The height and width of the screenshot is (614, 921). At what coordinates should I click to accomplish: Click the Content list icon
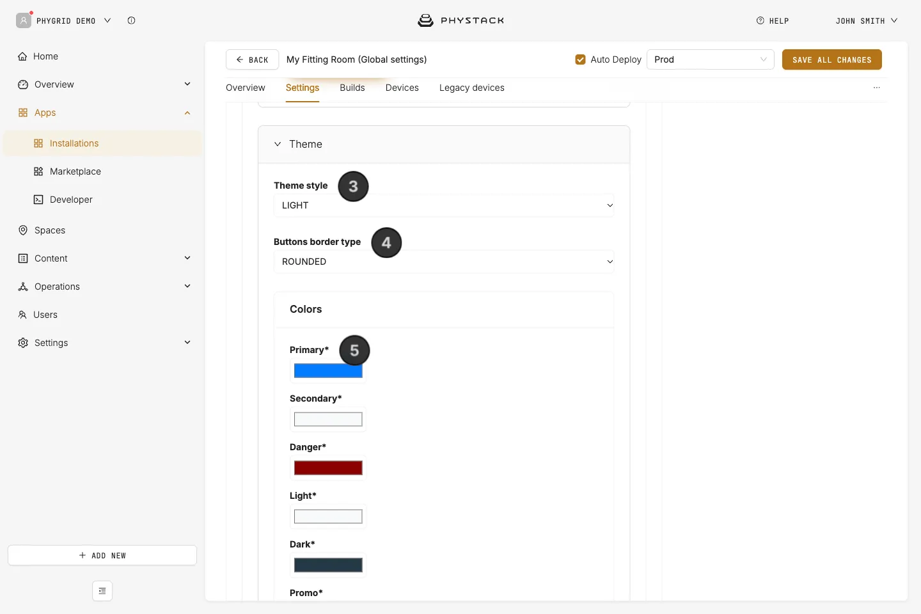23,258
